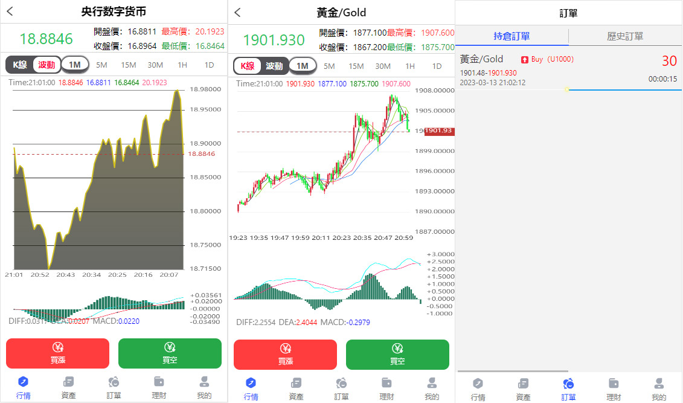Select 30M interval on 央行数字货币 chart
The height and width of the screenshot is (403, 683).
pos(155,65)
